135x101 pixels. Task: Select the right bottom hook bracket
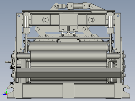click(x=126, y=91)
